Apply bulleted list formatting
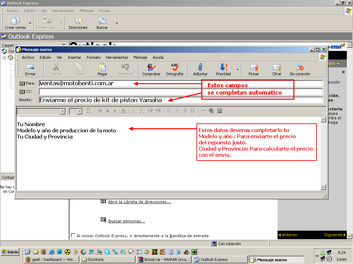 [x=142, y=111]
